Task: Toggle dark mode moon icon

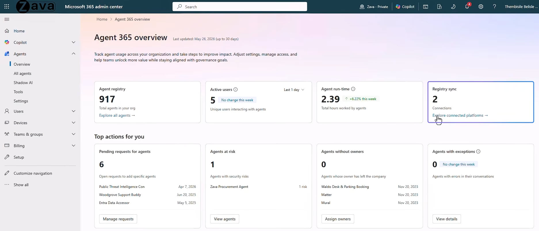Action: [453, 7]
